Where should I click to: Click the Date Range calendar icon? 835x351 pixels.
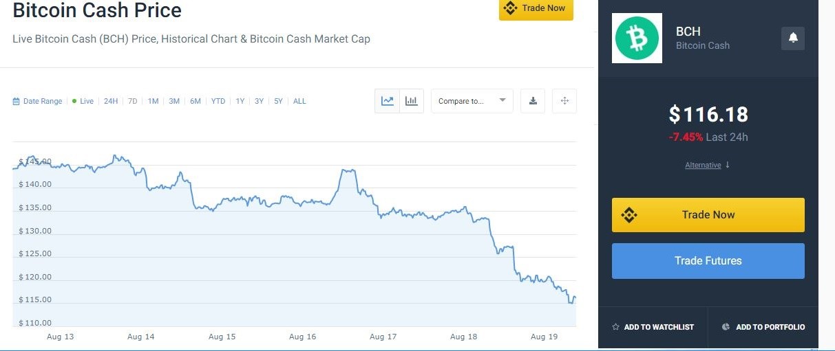pyautogui.click(x=17, y=102)
